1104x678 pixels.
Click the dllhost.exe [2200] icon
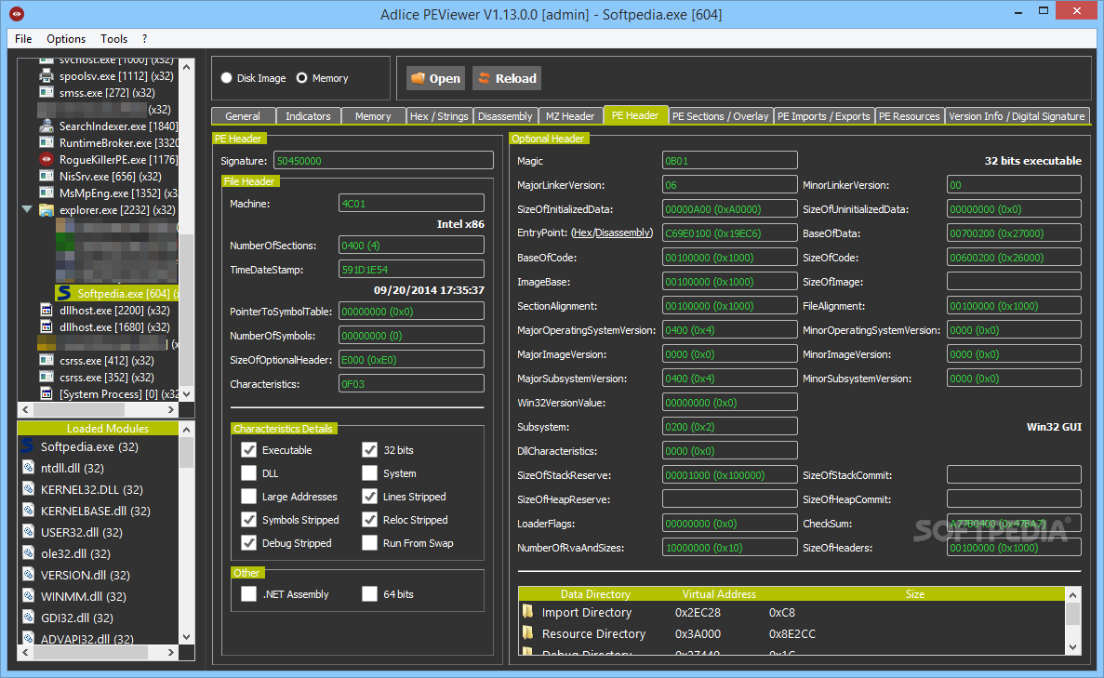[47, 310]
